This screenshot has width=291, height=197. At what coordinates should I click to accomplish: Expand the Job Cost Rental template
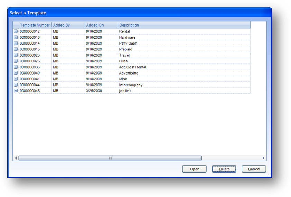pos(16,67)
